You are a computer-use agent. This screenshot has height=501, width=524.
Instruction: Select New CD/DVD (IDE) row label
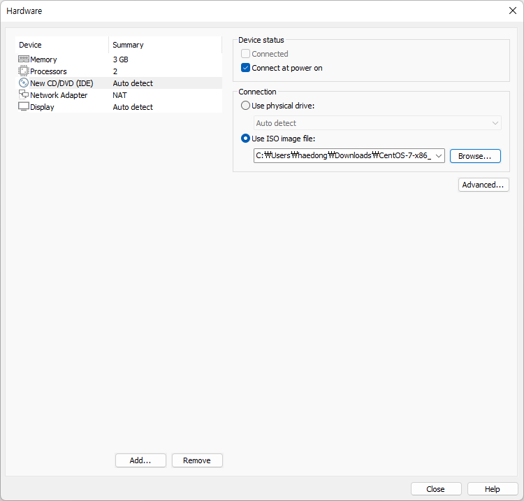61,83
